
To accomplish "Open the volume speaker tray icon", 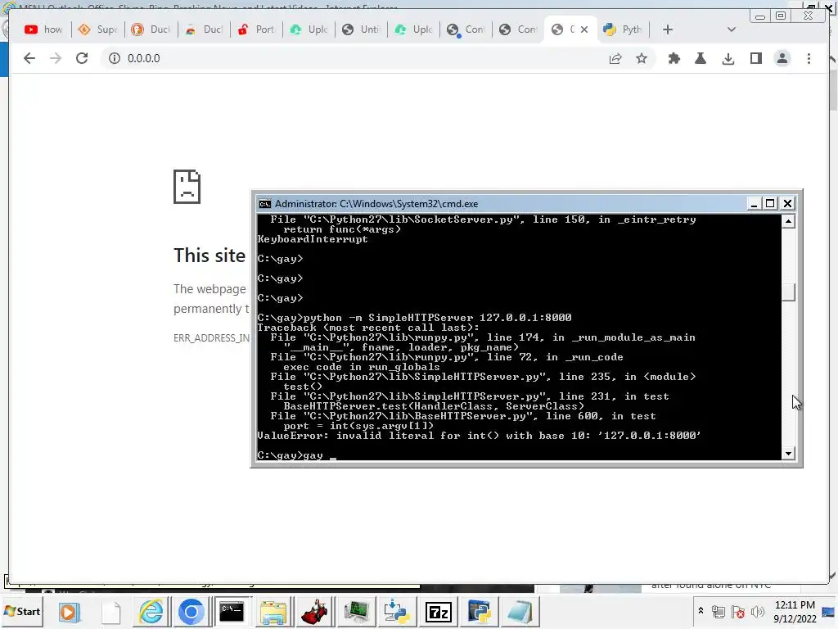I will click(757, 612).
